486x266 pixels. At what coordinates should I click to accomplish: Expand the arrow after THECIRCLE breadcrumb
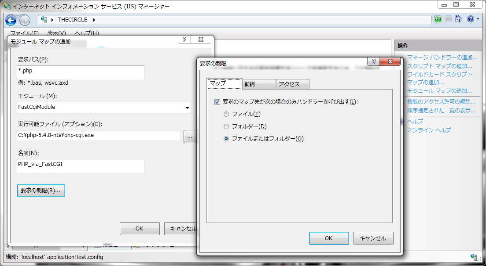tap(94, 20)
